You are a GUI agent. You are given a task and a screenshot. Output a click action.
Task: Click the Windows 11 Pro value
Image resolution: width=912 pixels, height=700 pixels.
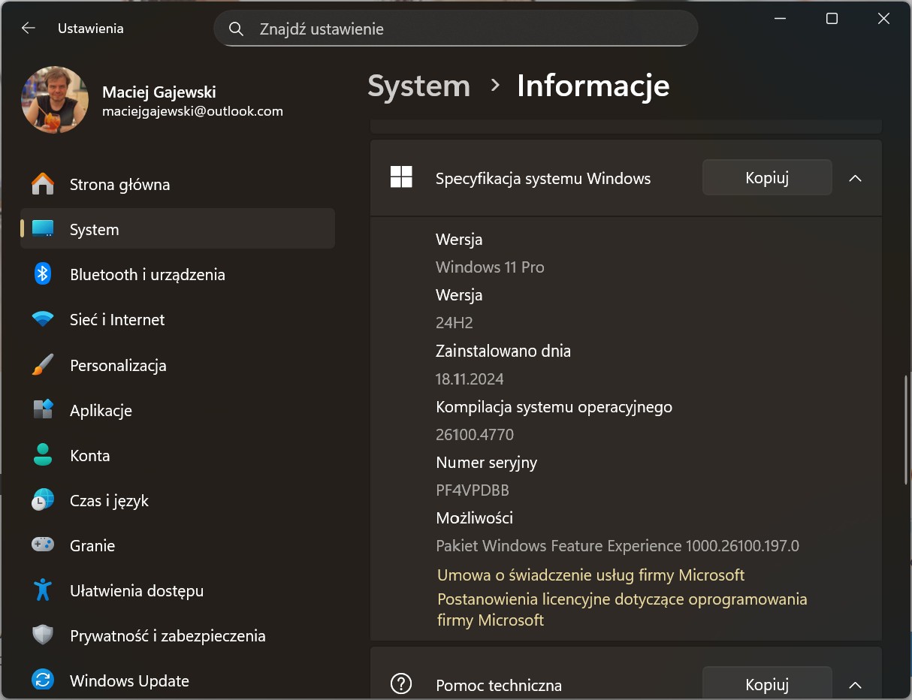pos(490,267)
